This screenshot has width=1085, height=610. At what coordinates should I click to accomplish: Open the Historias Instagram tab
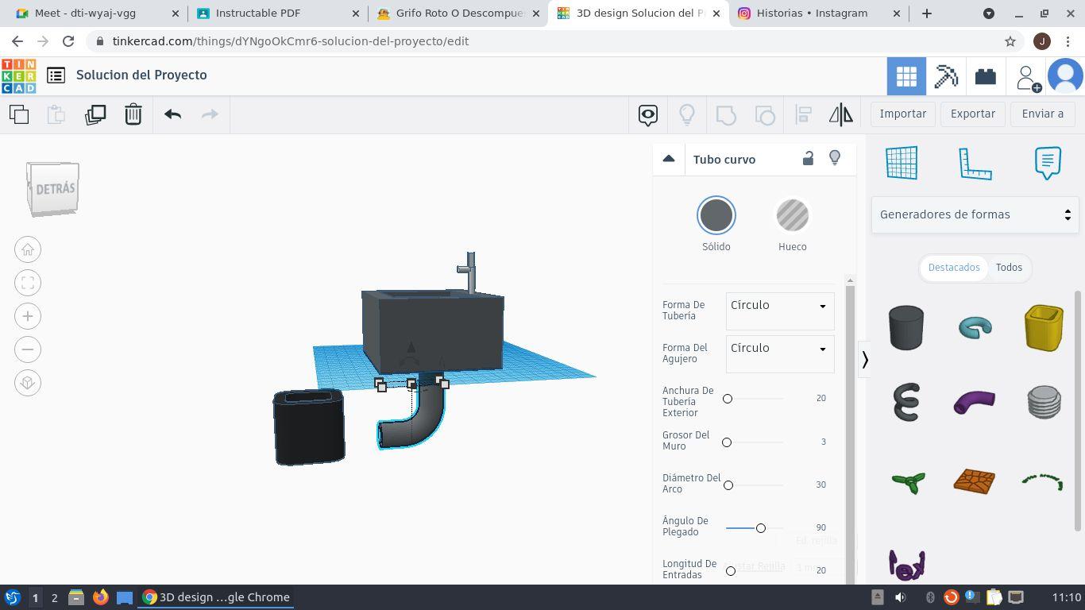pos(819,14)
